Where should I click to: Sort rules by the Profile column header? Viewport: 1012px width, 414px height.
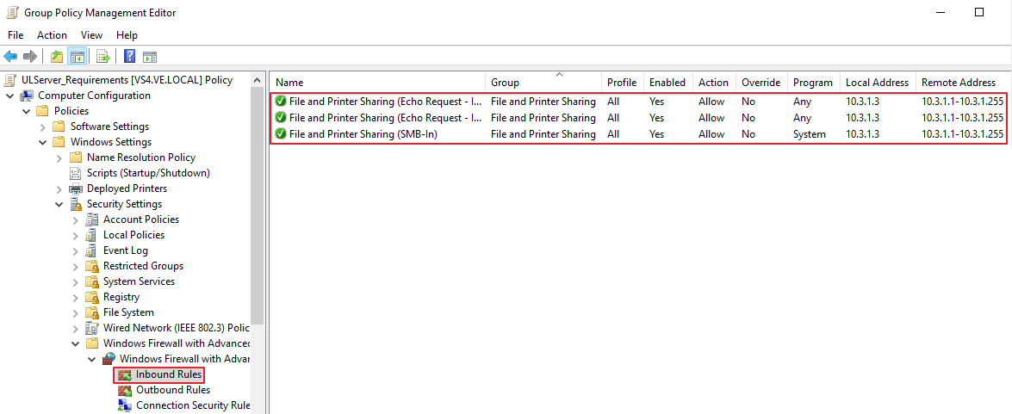[x=622, y=83]
